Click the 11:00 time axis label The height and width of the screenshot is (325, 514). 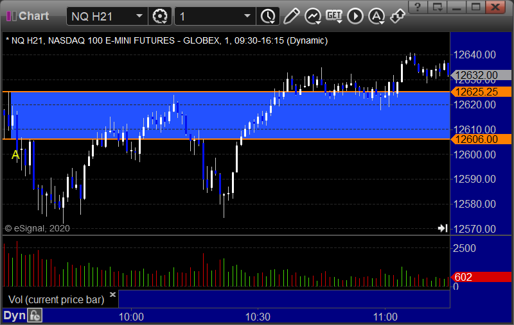[385, 317]
